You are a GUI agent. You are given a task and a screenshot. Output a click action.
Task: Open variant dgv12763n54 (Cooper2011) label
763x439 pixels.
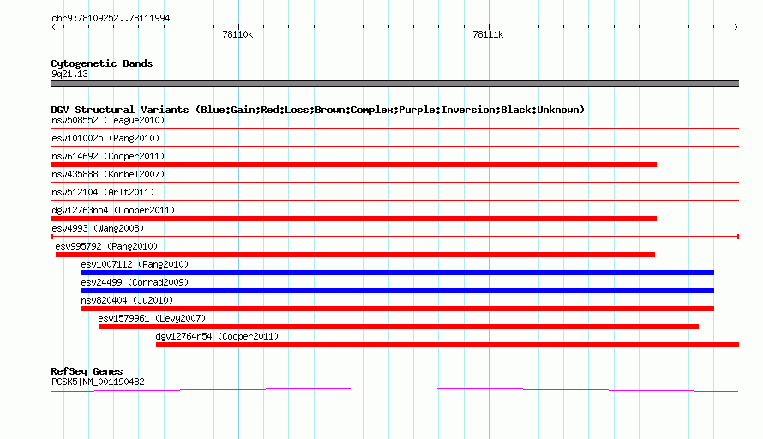[x=113, y=210]
